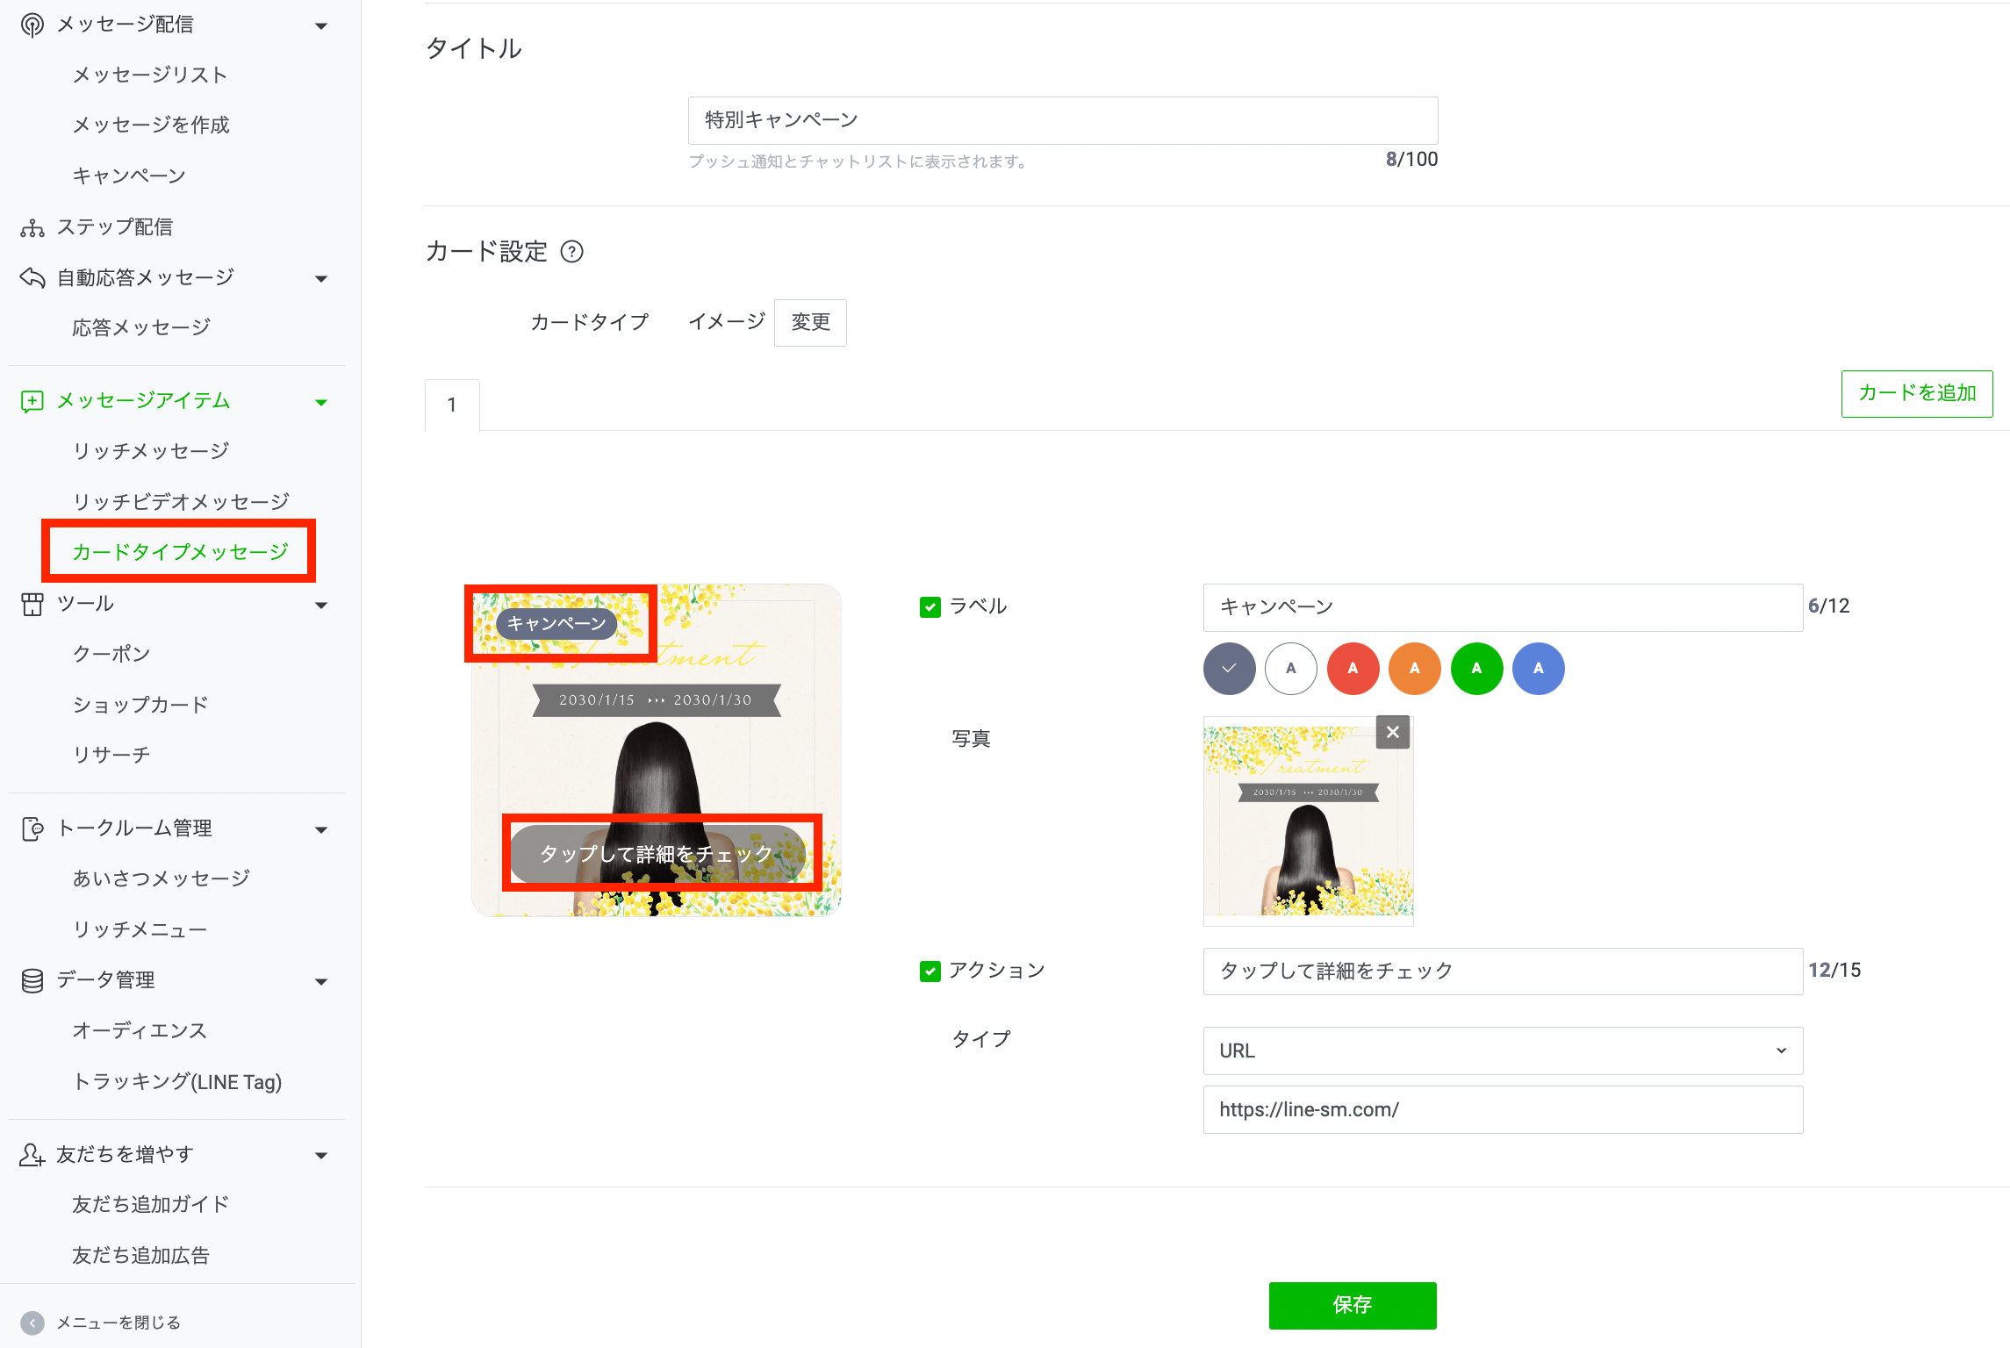This screenshot has height=1348, width=2010.
Task: Collapse the メッセージアイテム section
Action: point(321,402)
